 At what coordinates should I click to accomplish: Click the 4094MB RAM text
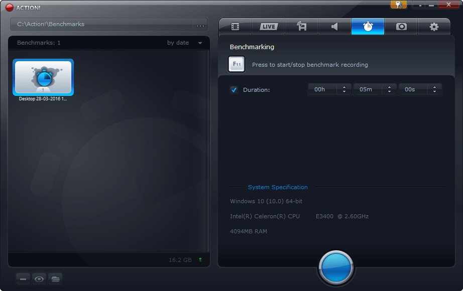pyautogui.click(x=249, y=231)
